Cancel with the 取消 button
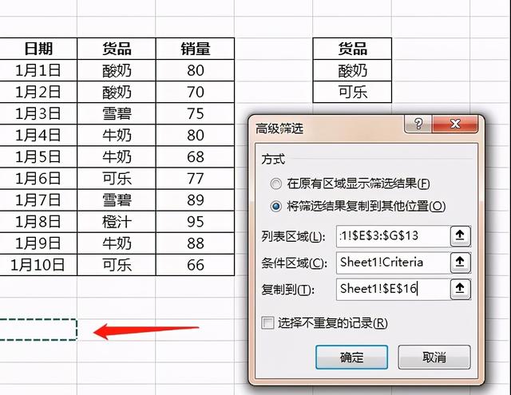The image size is (511, 395). pos(434,357)
